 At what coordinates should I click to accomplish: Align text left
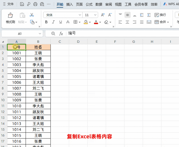click(x=120, y=22)
